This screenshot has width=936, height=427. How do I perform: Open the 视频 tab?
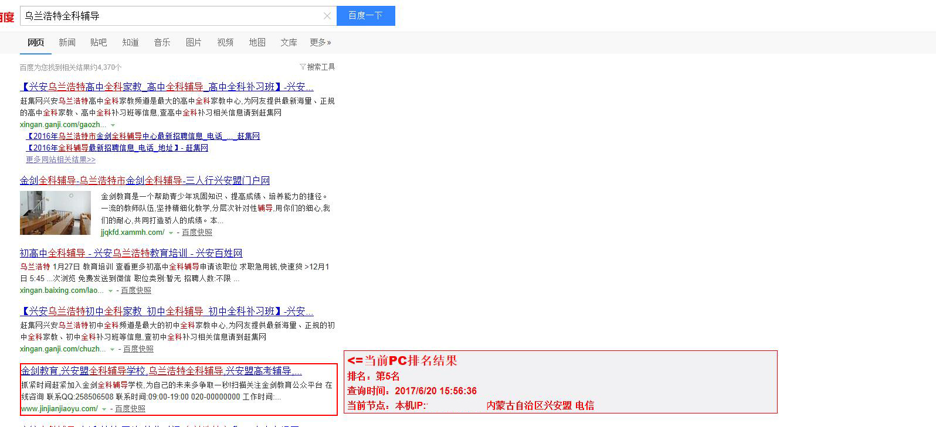[225, 42]
